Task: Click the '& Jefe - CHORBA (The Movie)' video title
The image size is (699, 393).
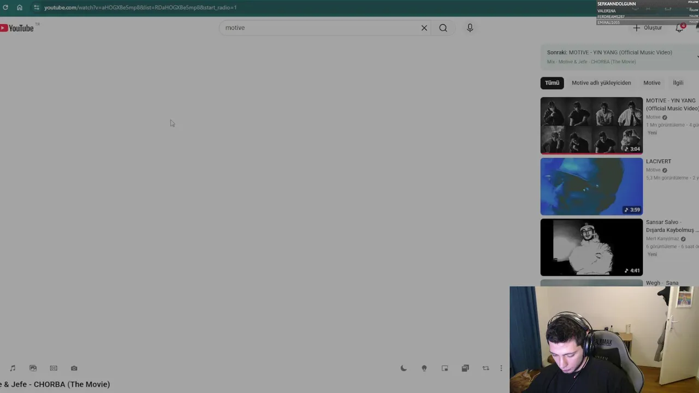Action: [55, 384]
